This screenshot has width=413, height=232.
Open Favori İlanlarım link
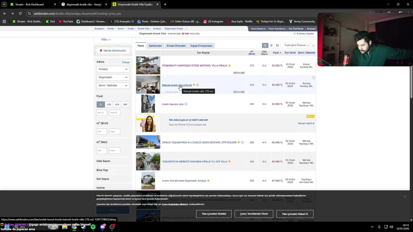(258, 29)
